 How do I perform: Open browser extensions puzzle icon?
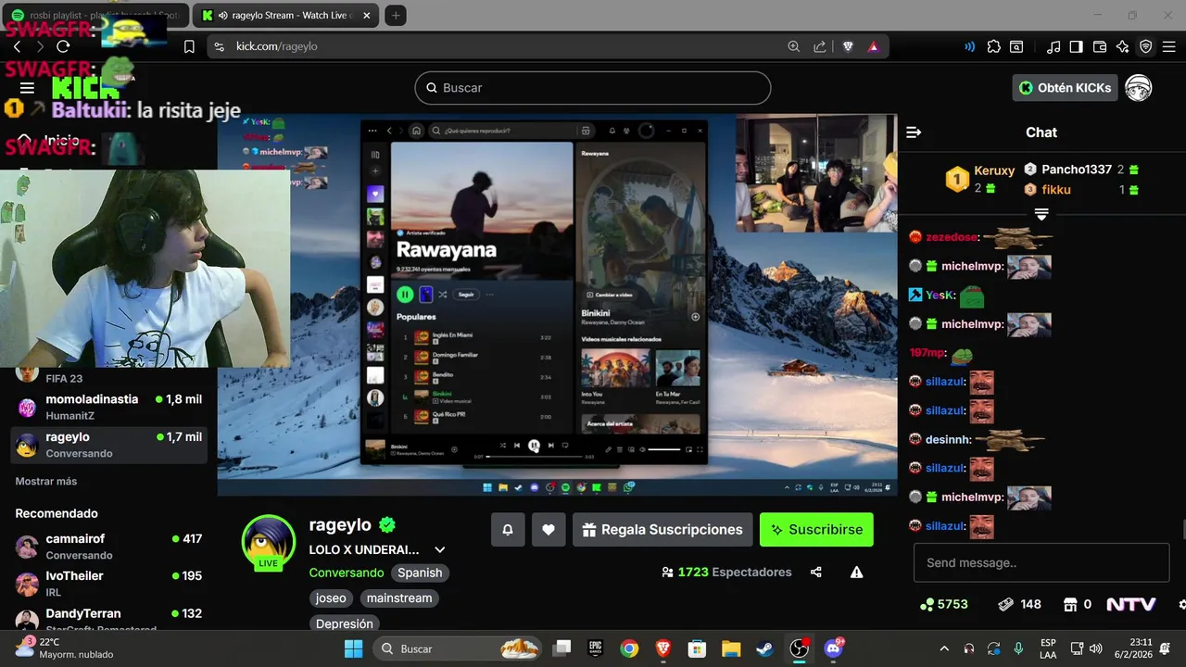pos(993,46)
